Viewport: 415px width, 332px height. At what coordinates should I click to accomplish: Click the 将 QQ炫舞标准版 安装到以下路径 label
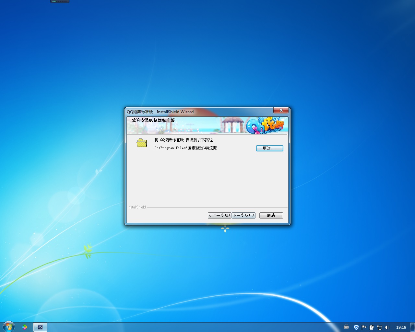[x=184, y=140]
